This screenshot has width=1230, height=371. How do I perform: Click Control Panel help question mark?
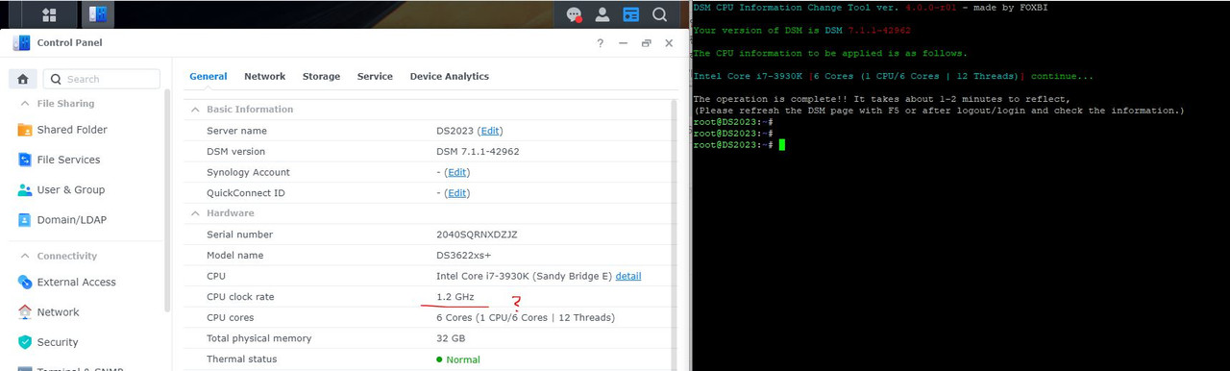(601, 43)
